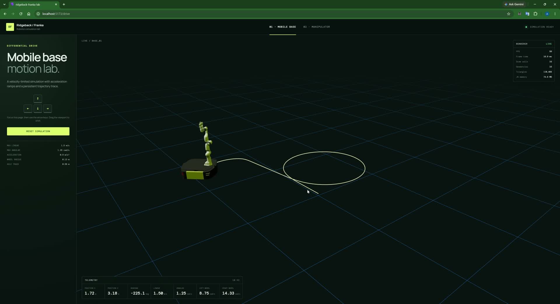The image size is (560, 304).
Task: Click the up arrow drive key
Action: tap(38, 99)
